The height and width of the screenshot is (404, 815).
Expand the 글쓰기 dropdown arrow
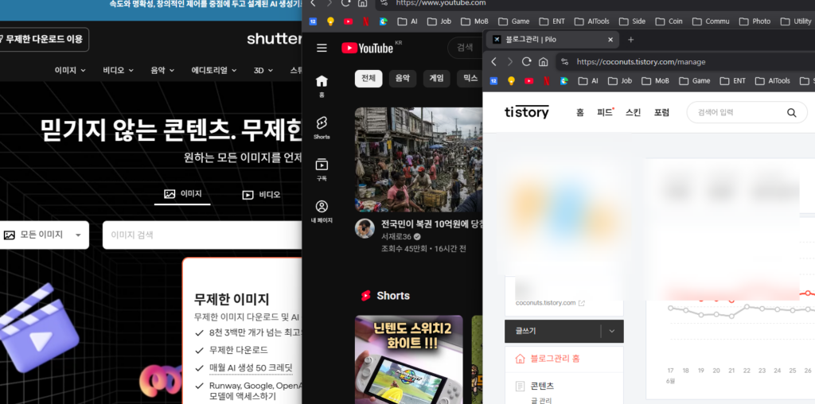pos(612,332)
